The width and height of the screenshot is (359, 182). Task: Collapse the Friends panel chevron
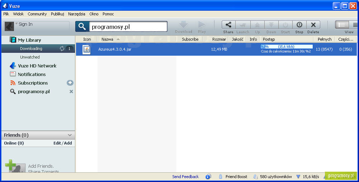(x=70, y=135)
